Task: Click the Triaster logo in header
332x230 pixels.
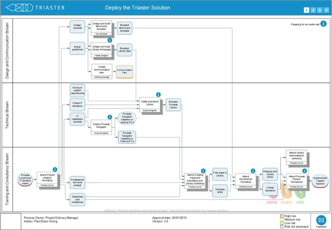Action: pos(35,8)
